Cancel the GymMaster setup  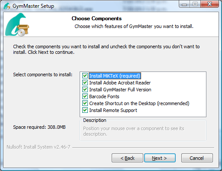point(197,158)
